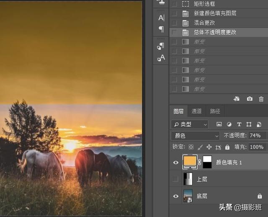Open the Character Styles panel icon

tap(161, 58)
